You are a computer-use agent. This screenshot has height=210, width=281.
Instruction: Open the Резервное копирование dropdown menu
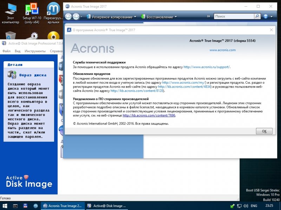coord(111,17)
